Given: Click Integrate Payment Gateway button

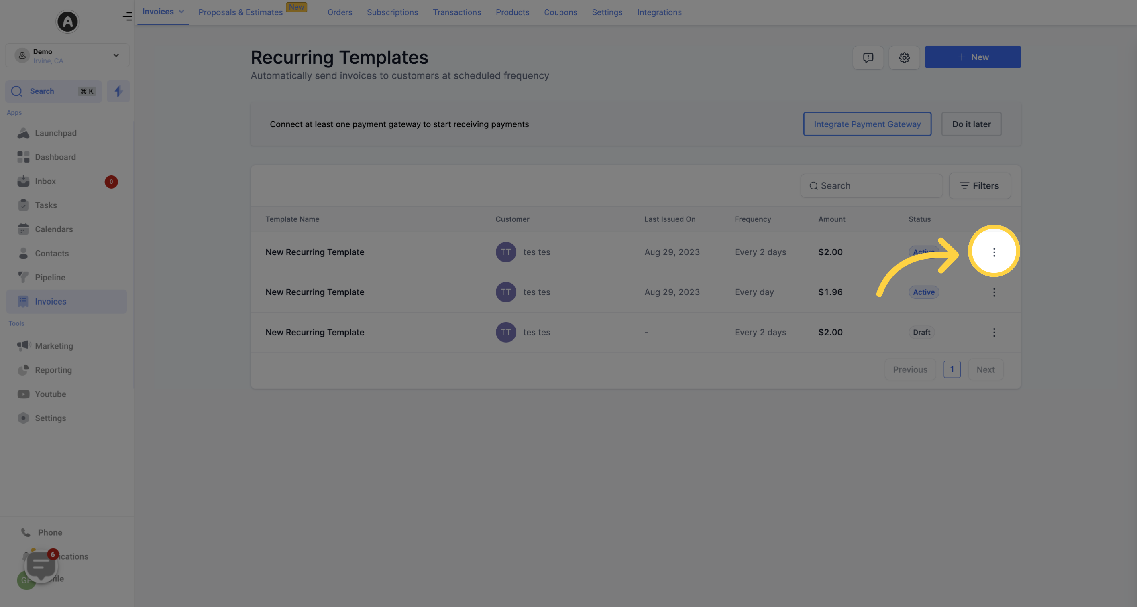Looking at the screenshot, I should pyautogui.click(x=867, y=124).
